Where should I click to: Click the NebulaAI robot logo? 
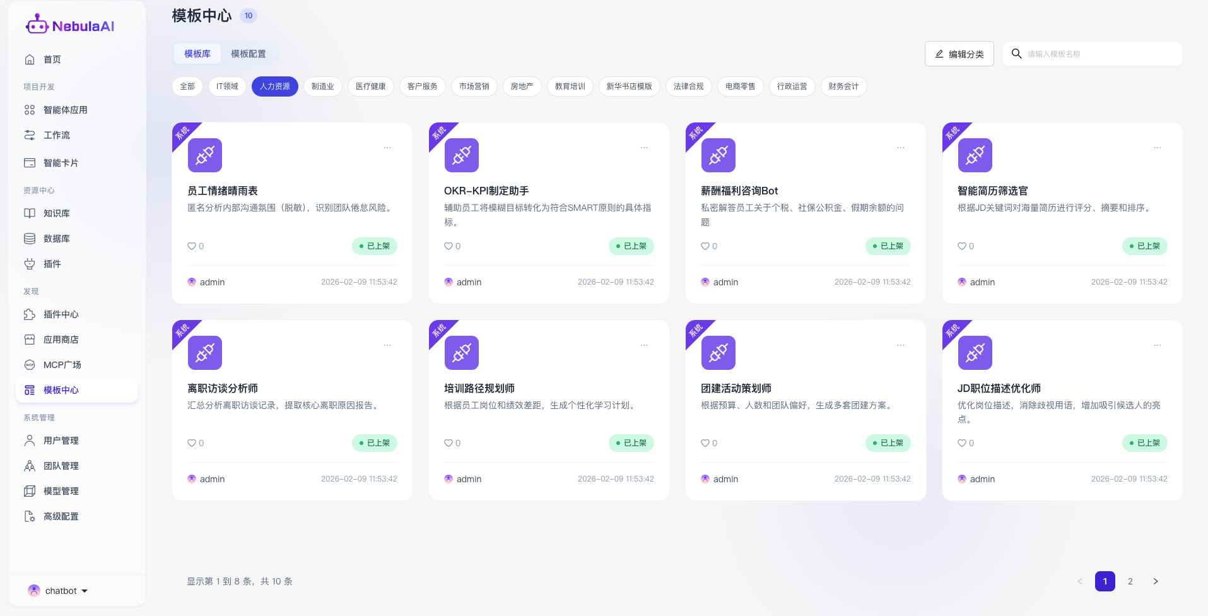(x=37, y=25)
